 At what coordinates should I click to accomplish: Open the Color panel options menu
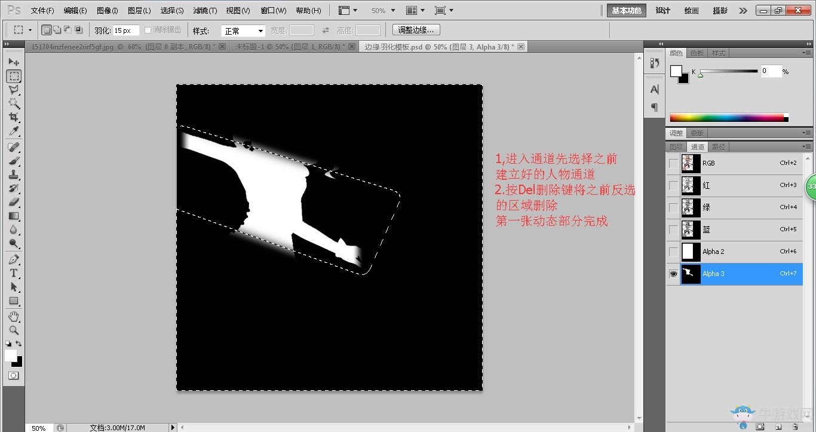point(807,53)
